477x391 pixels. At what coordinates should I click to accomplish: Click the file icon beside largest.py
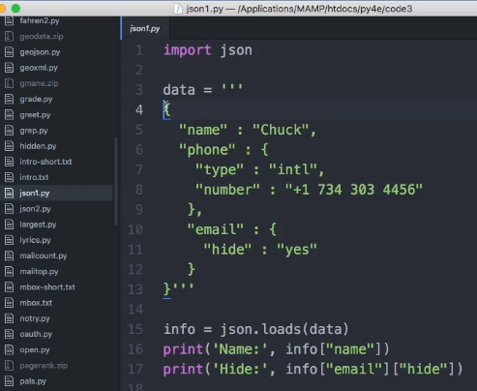click(x=10, y=225)
